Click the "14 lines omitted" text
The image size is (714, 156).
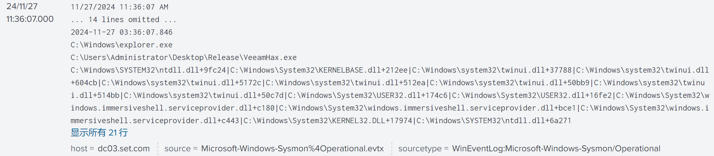pos(124,20)
